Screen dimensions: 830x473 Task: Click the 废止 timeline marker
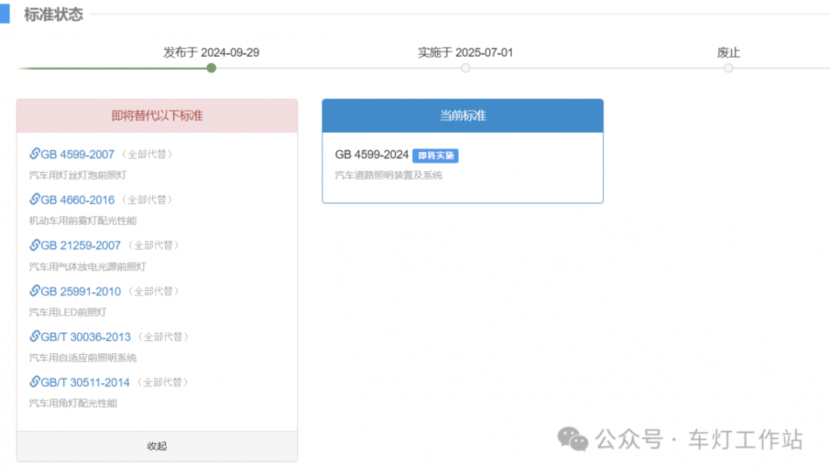coord(729,68)
